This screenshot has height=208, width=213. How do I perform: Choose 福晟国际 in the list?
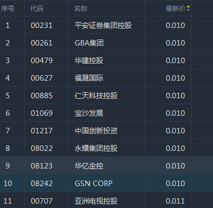89,78
